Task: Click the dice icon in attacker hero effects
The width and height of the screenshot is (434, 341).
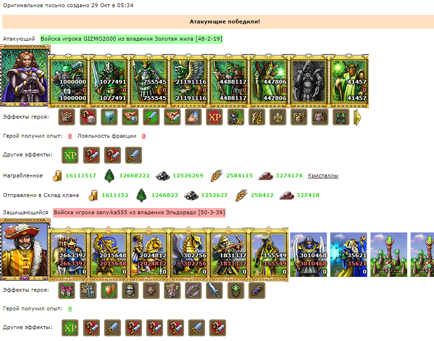Action: [88, 117]
